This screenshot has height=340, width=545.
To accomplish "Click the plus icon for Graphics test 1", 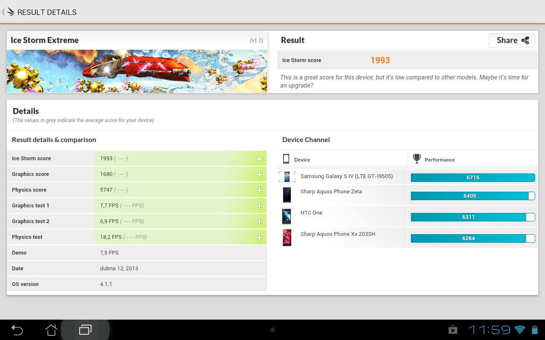I will pyautogui.click(x=259, y=205).
